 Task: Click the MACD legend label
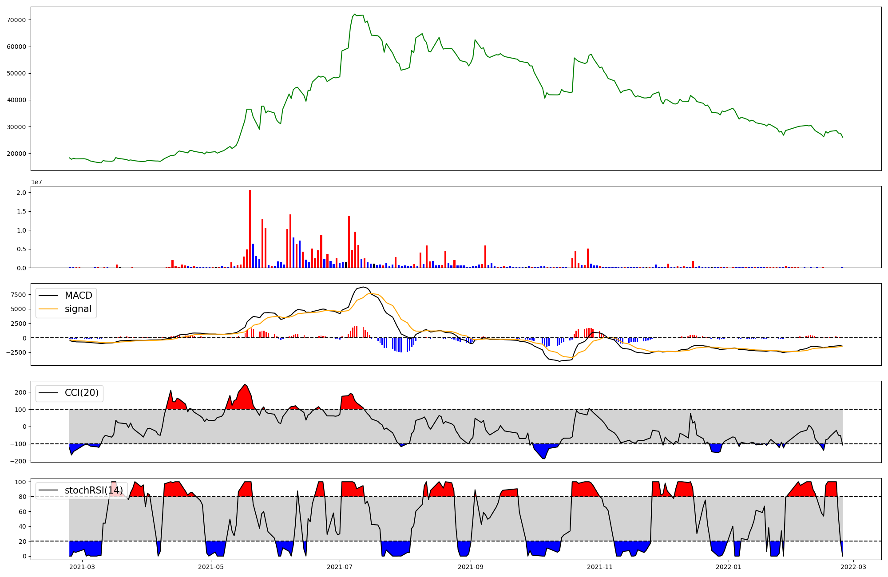(78, 296)
